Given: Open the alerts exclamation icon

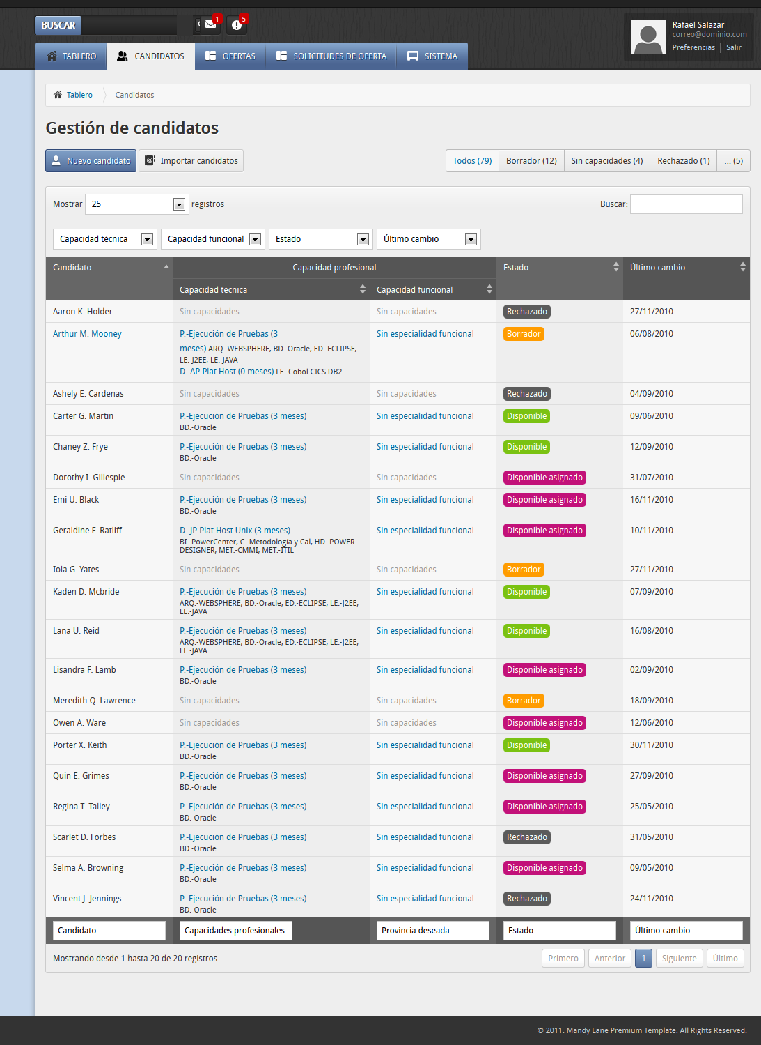Looking at the screenshot, I should point(237,25).
